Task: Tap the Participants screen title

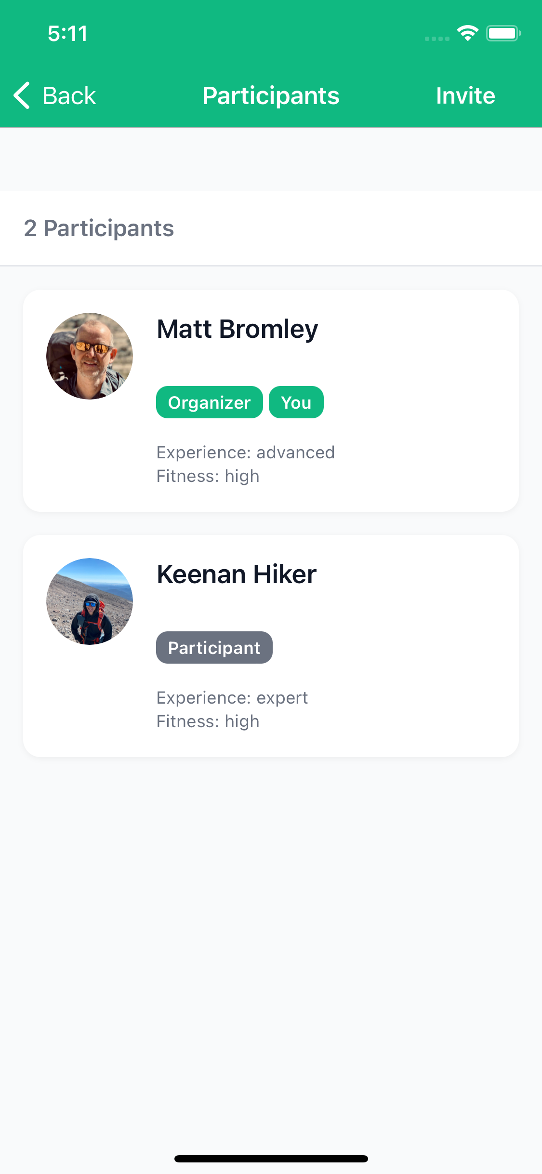Action: pyautogui.click(x=271, y=95)
